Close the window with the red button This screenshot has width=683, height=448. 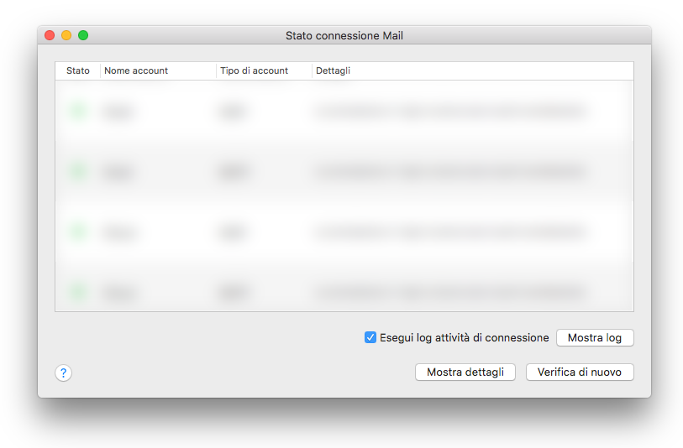coord(50,35)
